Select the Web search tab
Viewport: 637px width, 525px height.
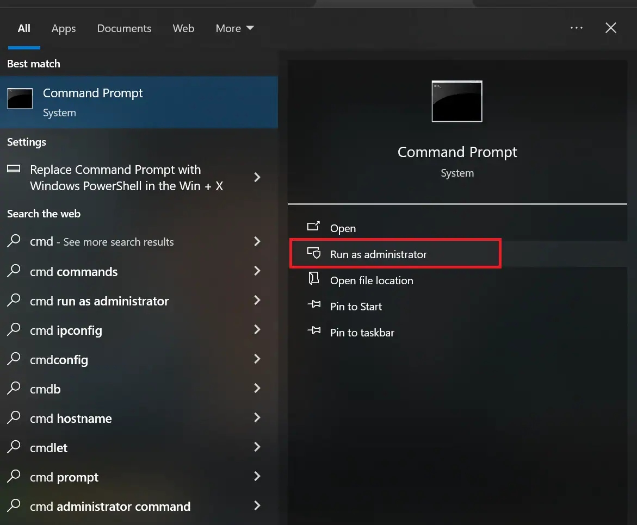coord(183,29)
